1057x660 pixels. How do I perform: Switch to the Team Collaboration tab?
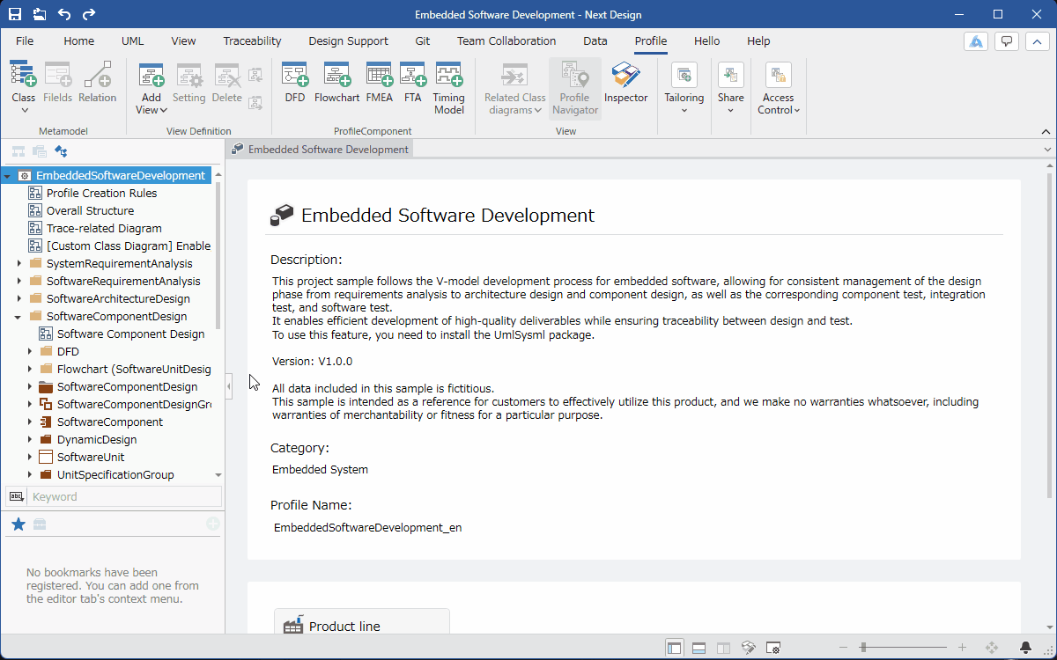pyautogui.click(x=506, y=41)
